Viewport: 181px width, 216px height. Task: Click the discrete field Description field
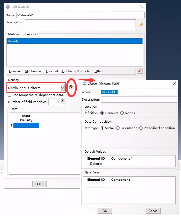[139, 99]
